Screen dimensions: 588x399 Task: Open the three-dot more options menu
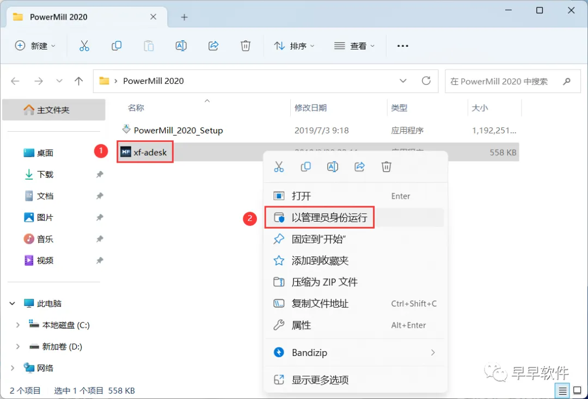tap(403, 46)
